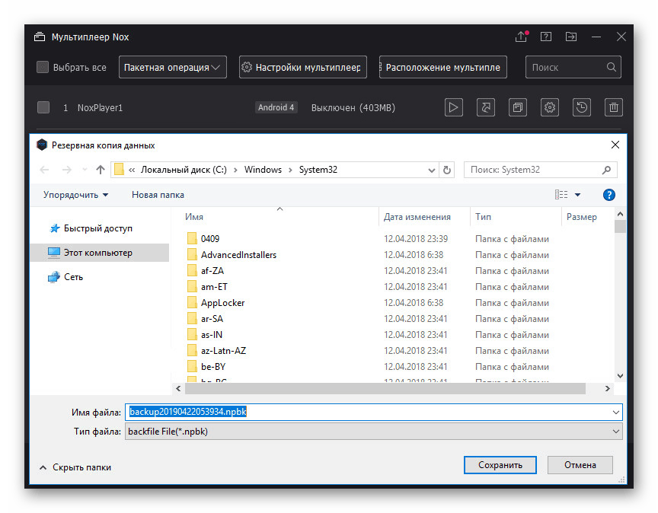Viewport: 658px width, 513px height.
Task: Expand the hidden breadcrumb path chevrons
Action: tap(132, 170)
